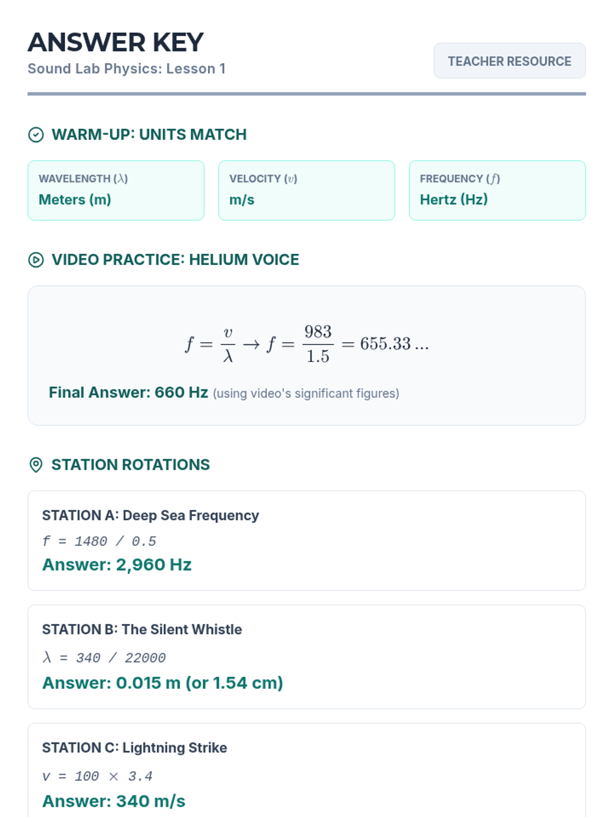Image resolution: width=613 pixels, height=817 pixels.
Task: Click the Answer 2,960 Hz result
Action: [117, 565]
